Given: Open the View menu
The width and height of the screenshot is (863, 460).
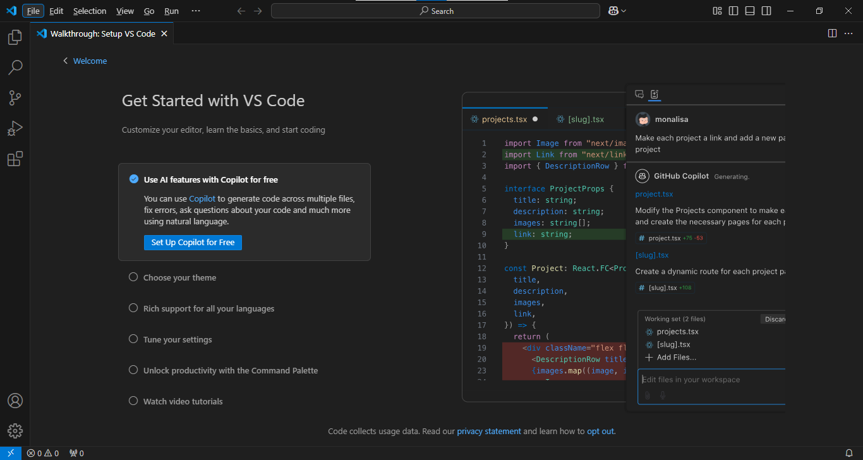Looking at the screenshot, I should [125, 11].
